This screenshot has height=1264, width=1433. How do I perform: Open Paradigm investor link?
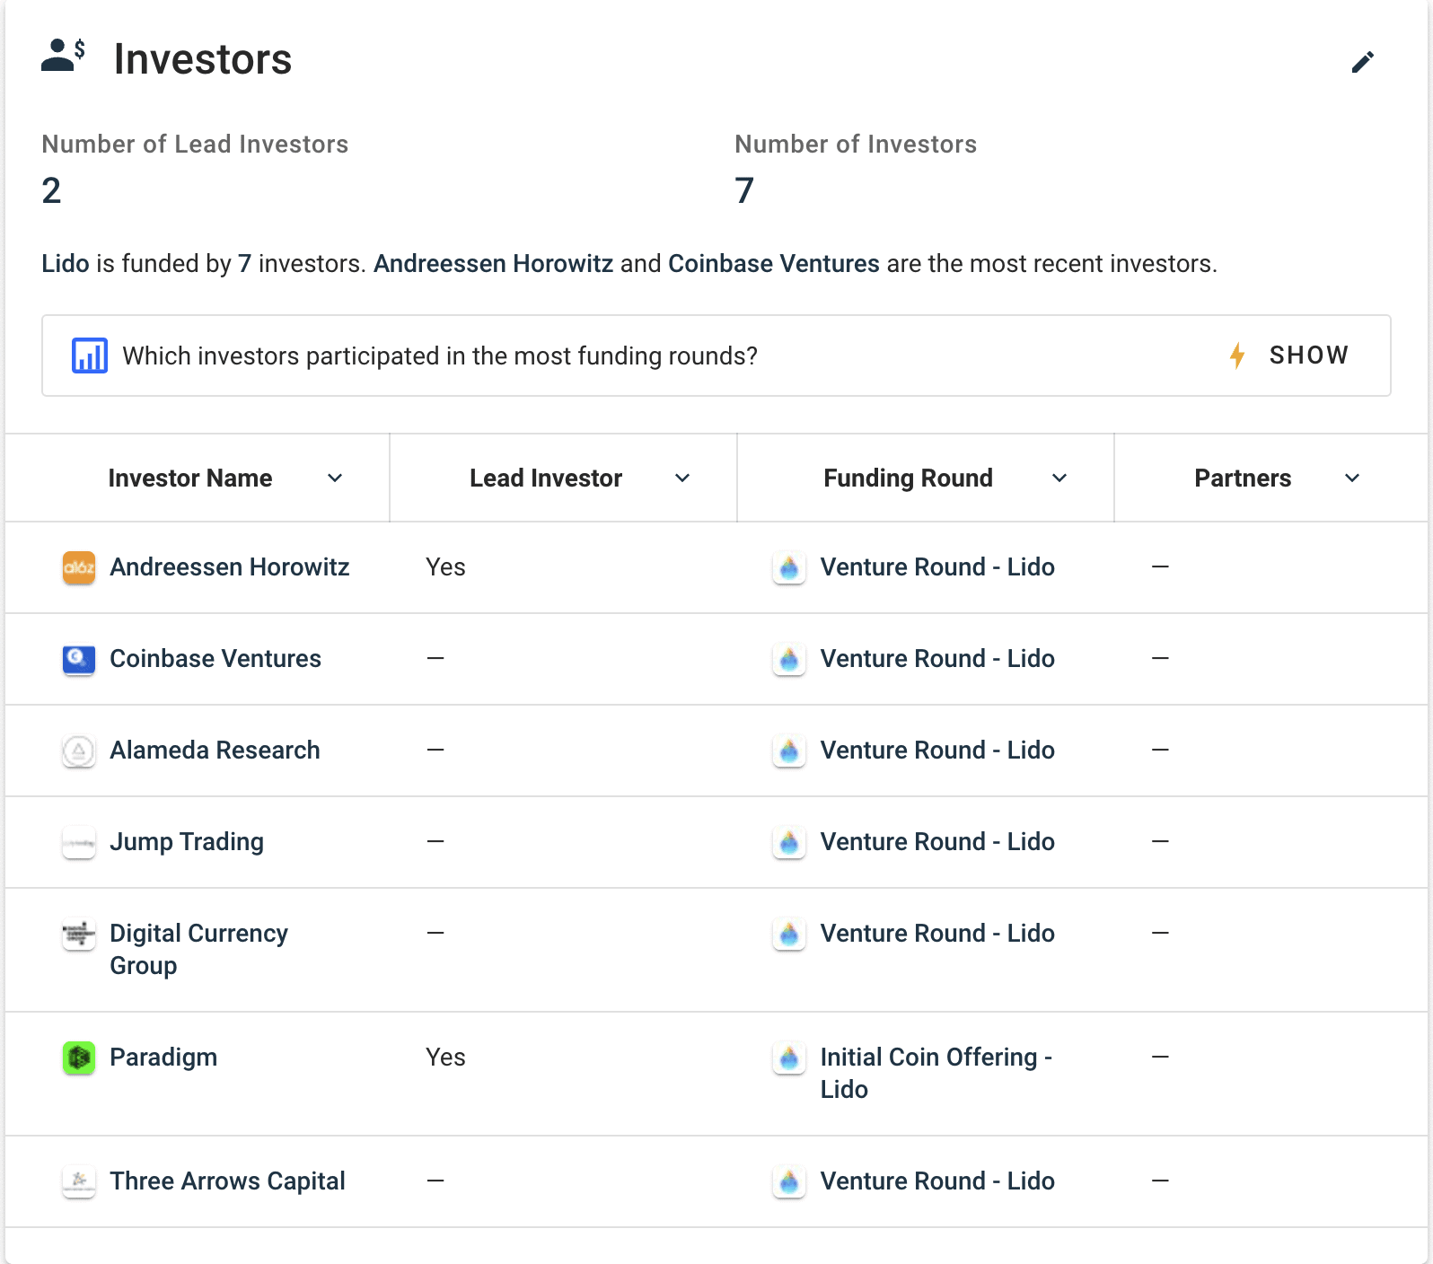click(163, 1058)
